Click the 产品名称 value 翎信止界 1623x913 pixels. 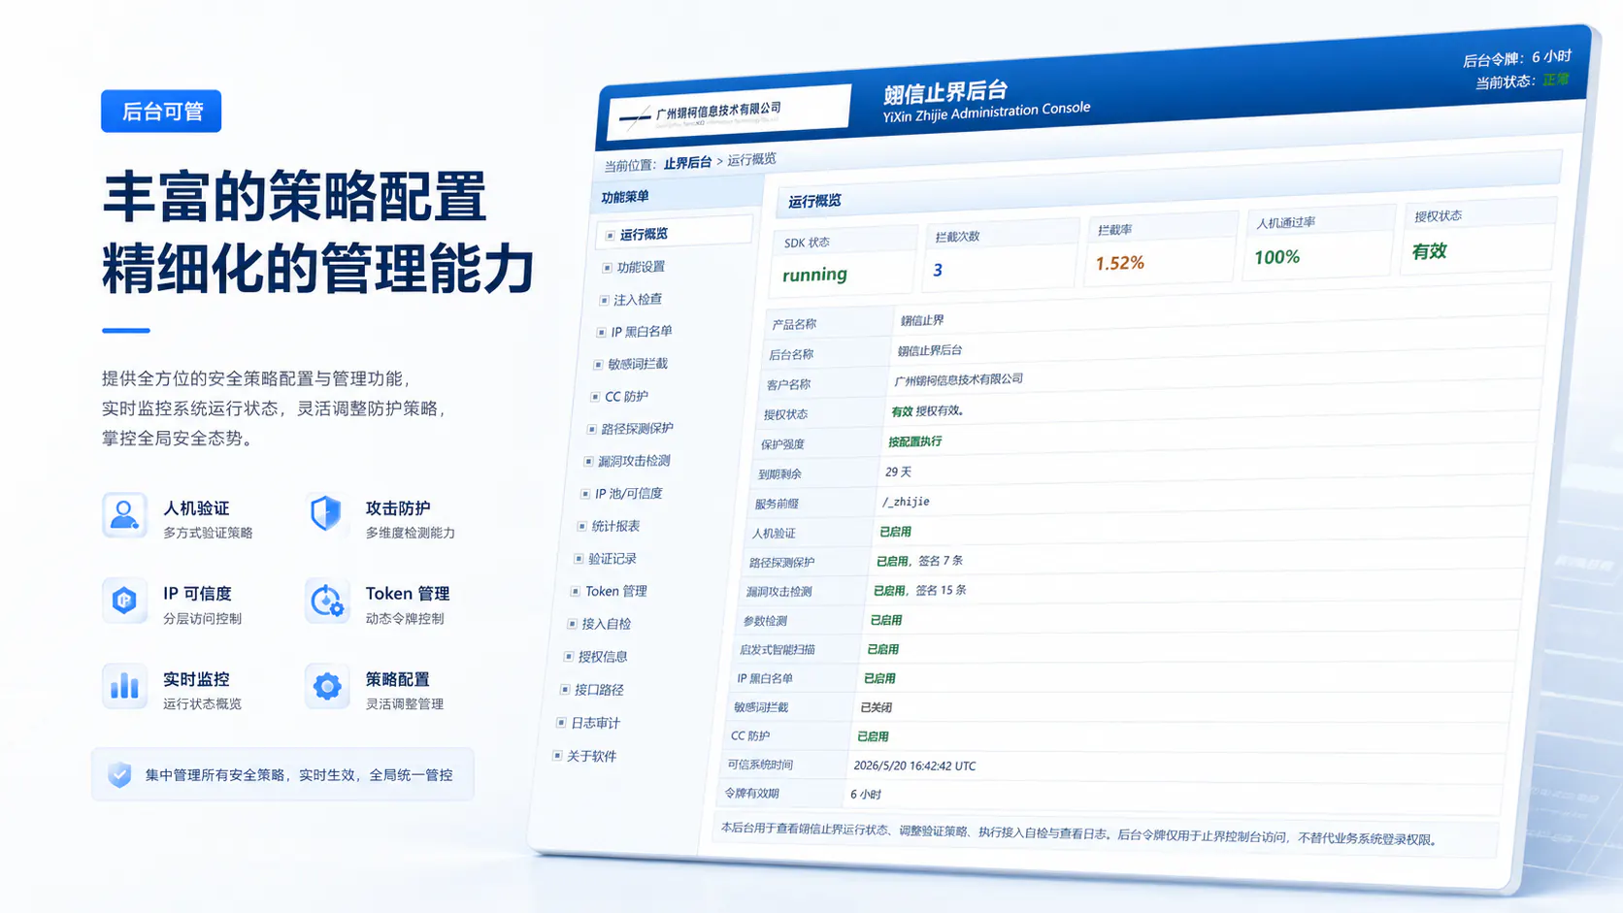[921, 320]
